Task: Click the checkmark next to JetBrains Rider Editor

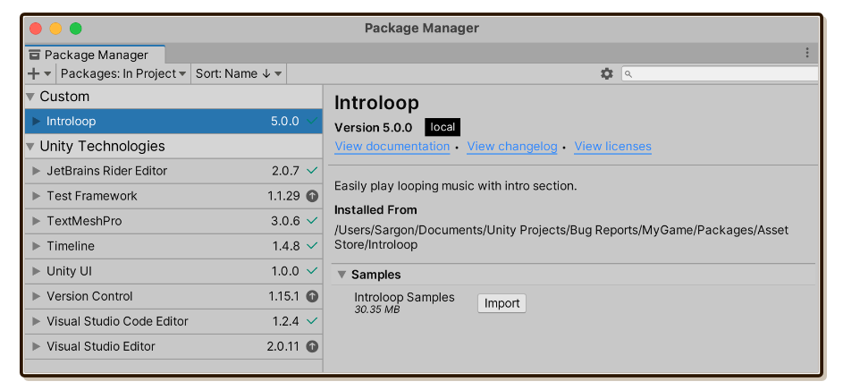Action: point(311,171)
